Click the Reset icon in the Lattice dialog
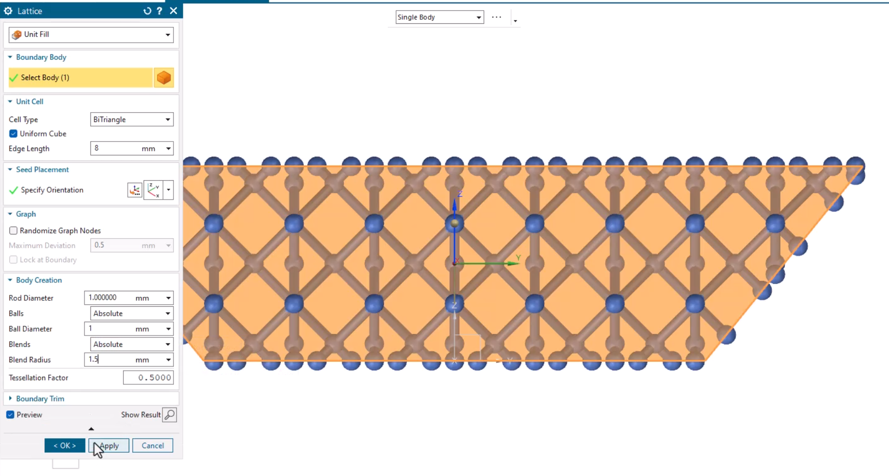Image resolution: width=889 pixels, height=476 pixels. (x=147, y=10)
